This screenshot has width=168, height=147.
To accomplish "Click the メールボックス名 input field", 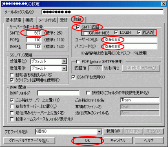I will coord(102,12).
